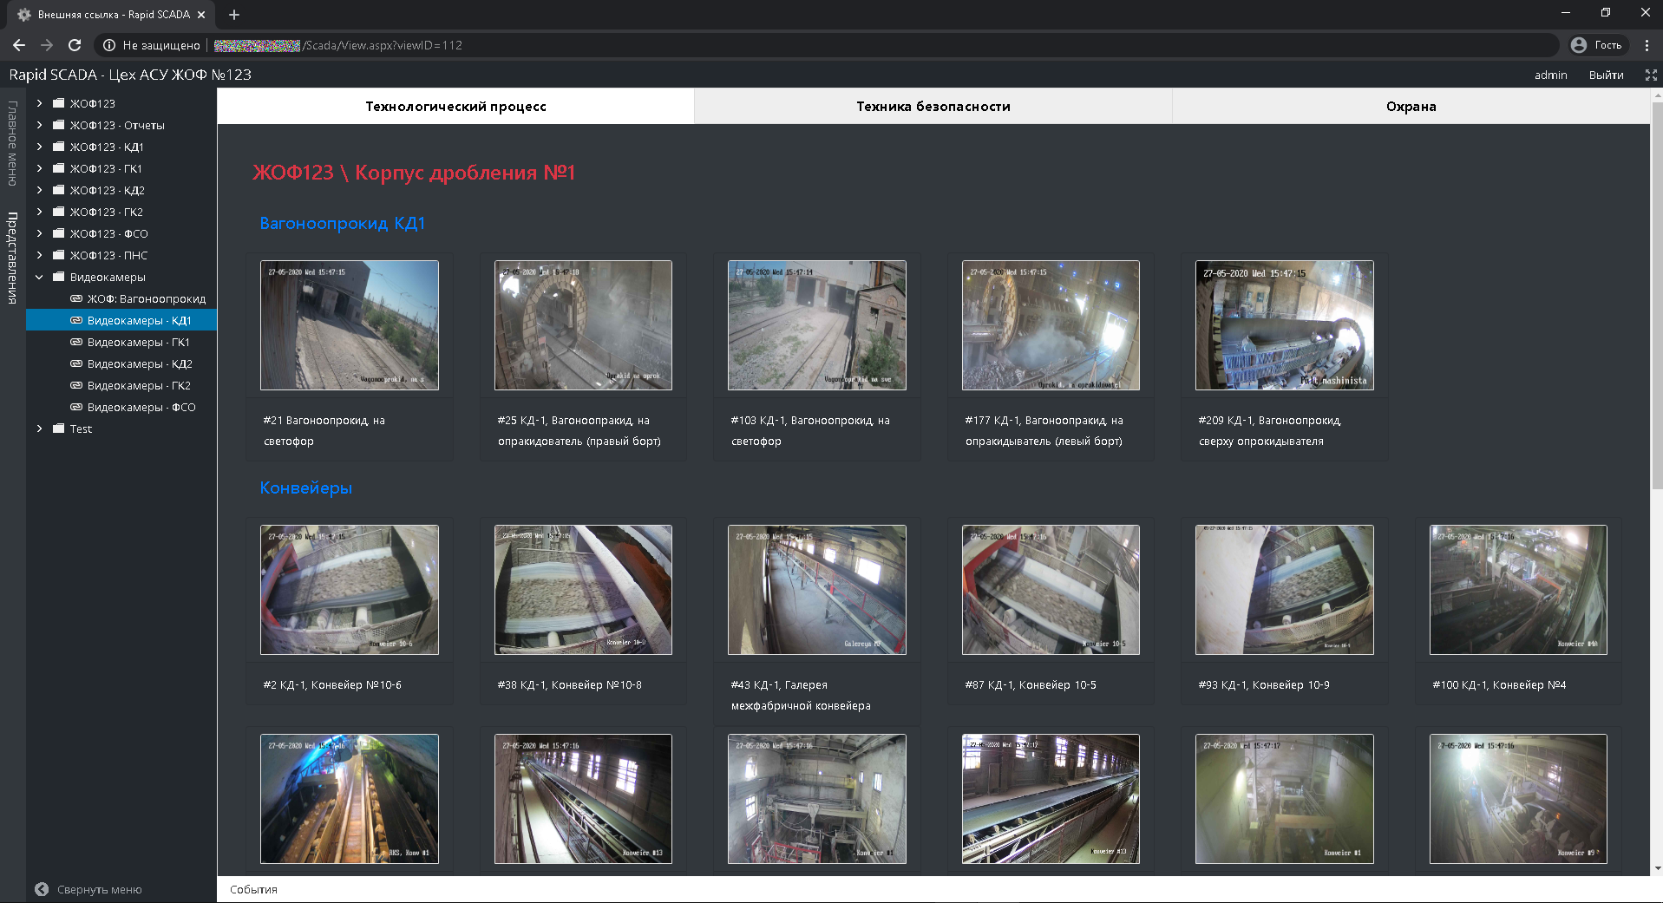The height and width of the screenshot is (903, 1663).
Task: Click the Выйти logout link
Action: tap(1606, 75)
